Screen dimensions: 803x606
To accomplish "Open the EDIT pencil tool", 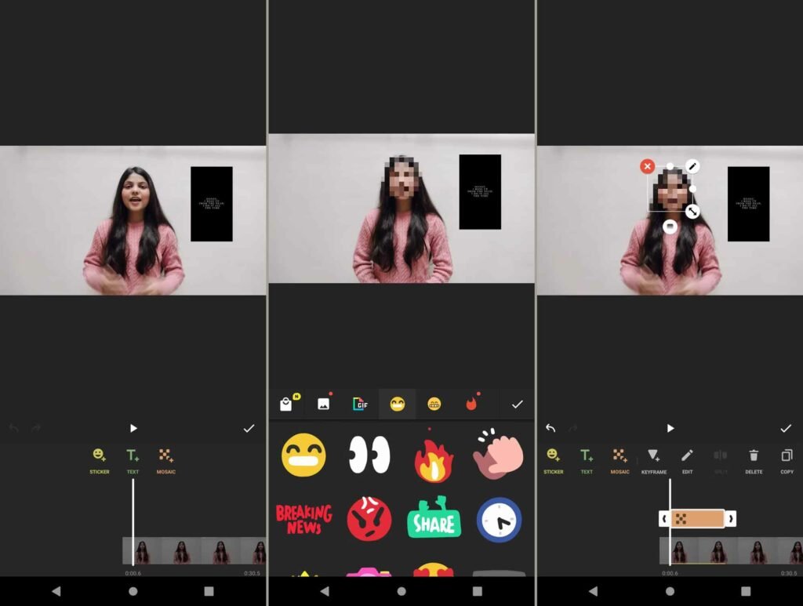I will [x=687, y=461].
